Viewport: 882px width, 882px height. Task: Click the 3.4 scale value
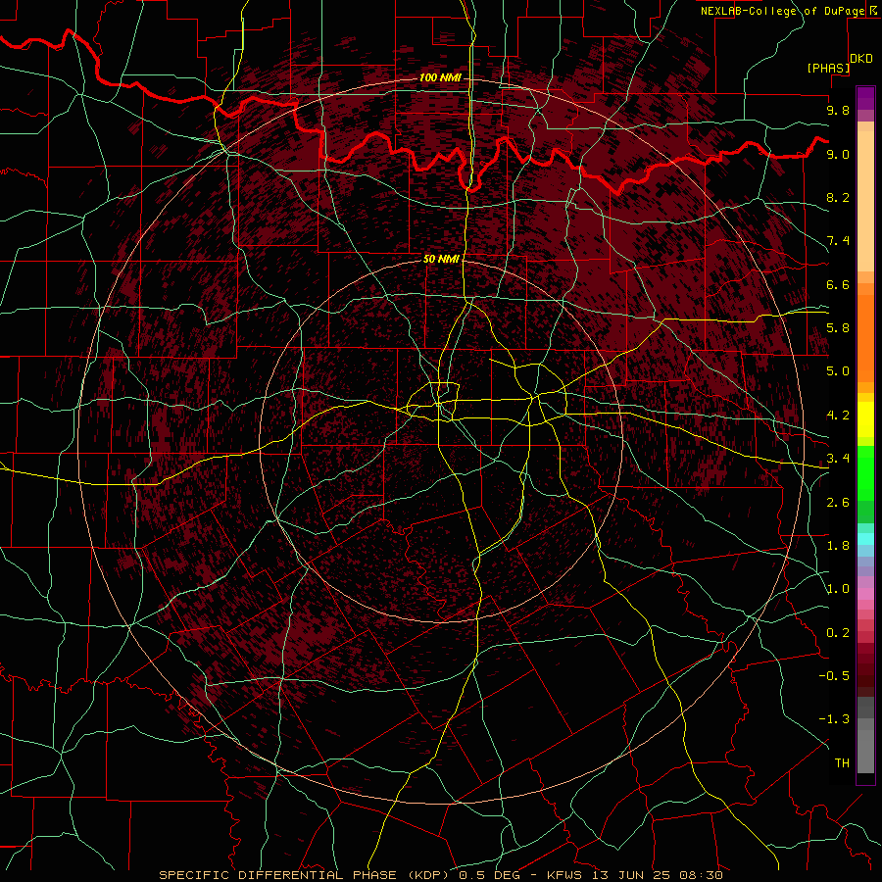(838, 459)
